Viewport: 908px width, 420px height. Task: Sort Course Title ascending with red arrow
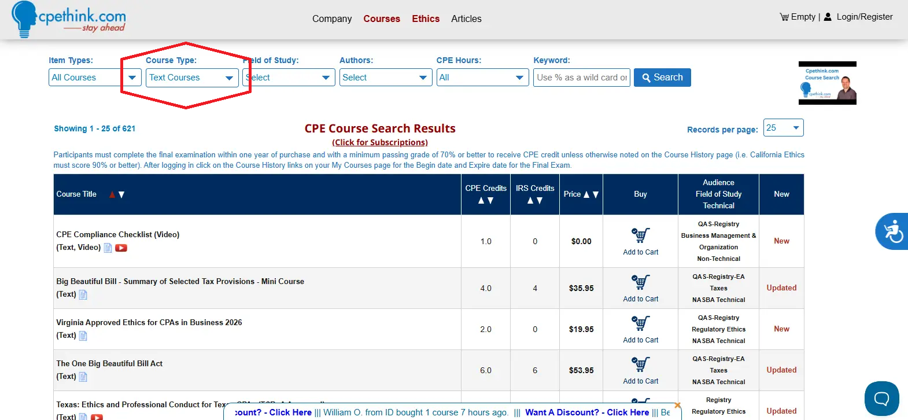(112, 194)
